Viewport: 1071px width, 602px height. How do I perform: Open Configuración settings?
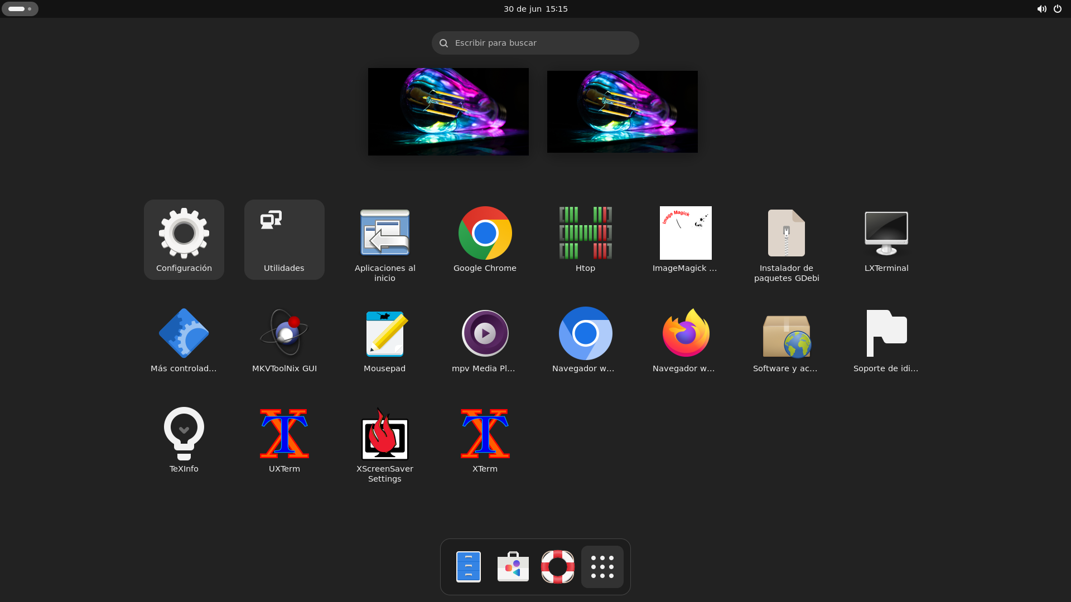[x=184, y=240]
